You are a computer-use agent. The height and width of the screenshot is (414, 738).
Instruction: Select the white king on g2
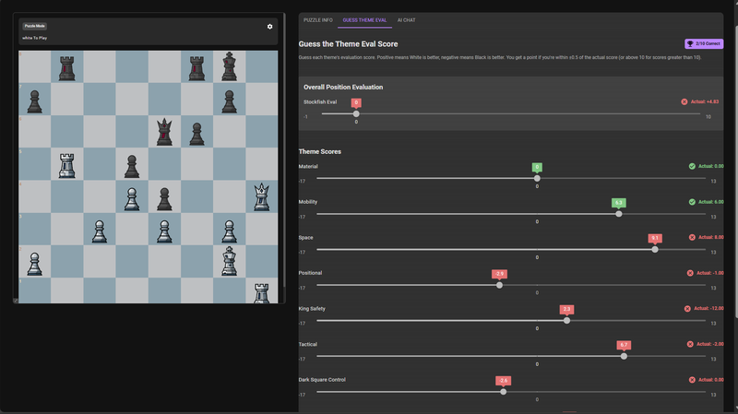pyautogui.click(x=229, y=260)
